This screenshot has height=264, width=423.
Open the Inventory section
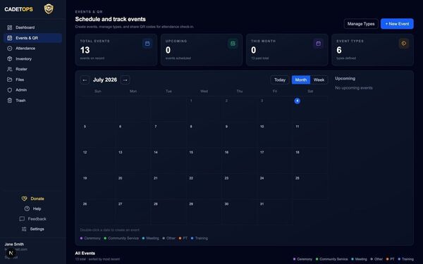click(32, 58)
